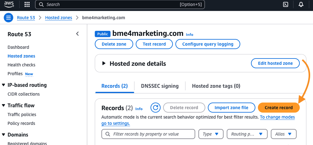Open Profiles in the sidebar
The height and width of the screenshot is (145, 313).
(15, 74)
